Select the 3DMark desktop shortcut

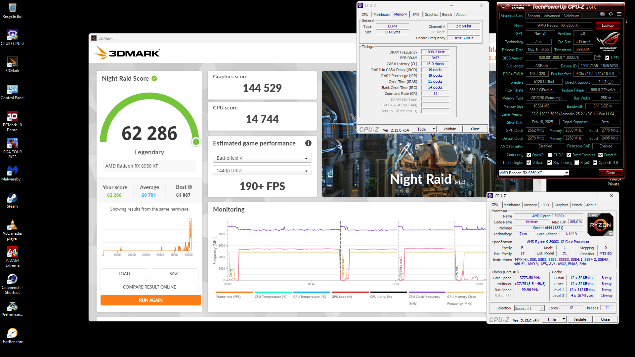point(12,65)
